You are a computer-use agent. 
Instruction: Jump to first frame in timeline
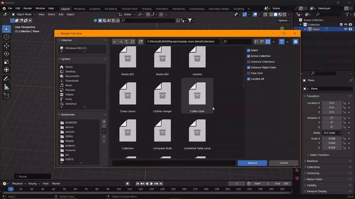point(138,184)
